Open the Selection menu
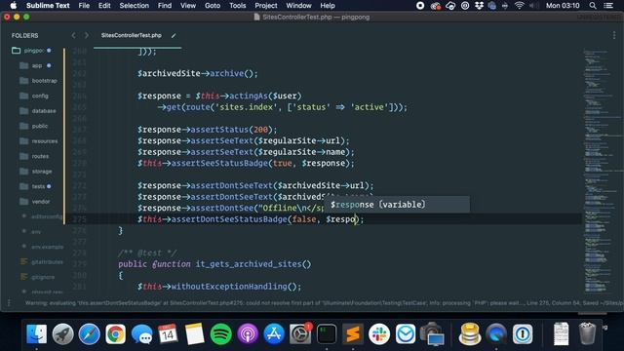Viewport: 624px width, 351px height. 135,6
